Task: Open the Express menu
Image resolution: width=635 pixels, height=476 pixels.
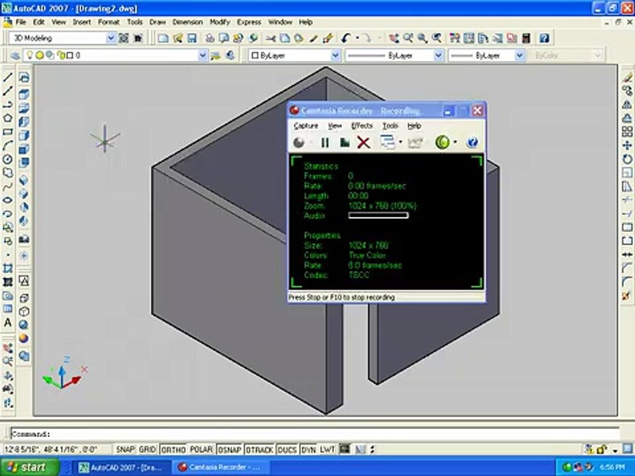Action: click(x=249, y=22)
